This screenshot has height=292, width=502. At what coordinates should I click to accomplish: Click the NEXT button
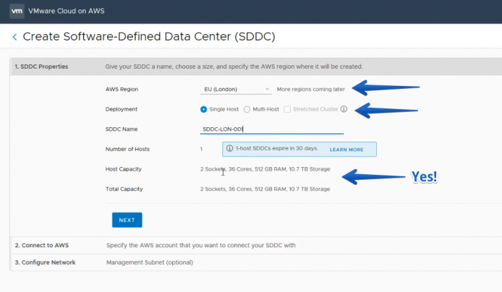(x=127, y=220)
